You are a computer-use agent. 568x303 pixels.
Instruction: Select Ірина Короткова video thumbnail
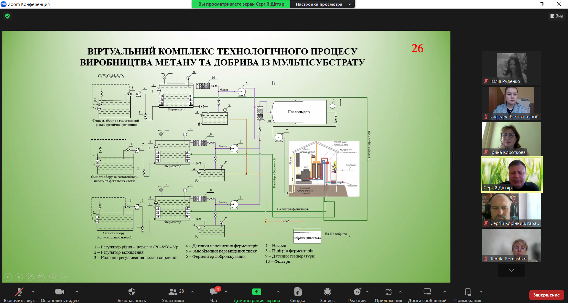pos(511,139)
